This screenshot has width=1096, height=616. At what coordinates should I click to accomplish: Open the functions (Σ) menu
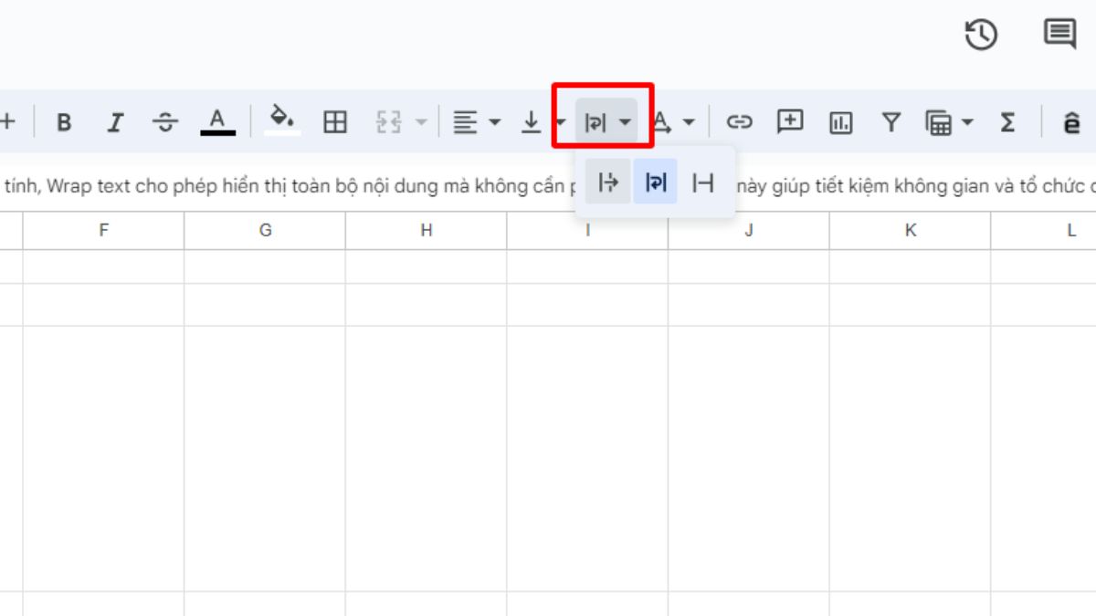pos(1006,121)
